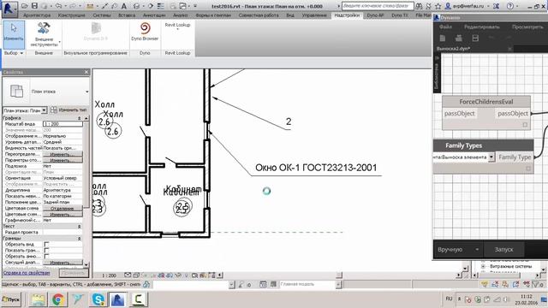Screen dimensions: 548x308
Task: Activate the Изменить (Modify) arrow tool
Action: [14, 34]
